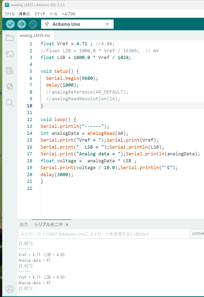Click the USB icon in board selector
Image resolution: width=204 pixels, height=297 pixels.
click(x=47, y=24)
